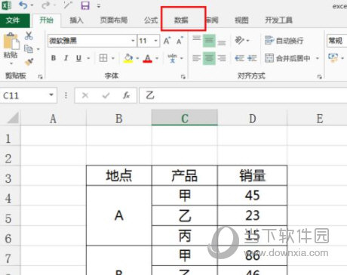Switch to the 插入 insert tab
The image size is (347, 275).
pos(76,20)
